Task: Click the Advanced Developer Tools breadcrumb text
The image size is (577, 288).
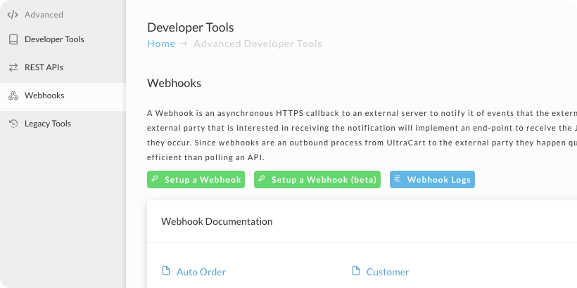Action: point(258,44)
